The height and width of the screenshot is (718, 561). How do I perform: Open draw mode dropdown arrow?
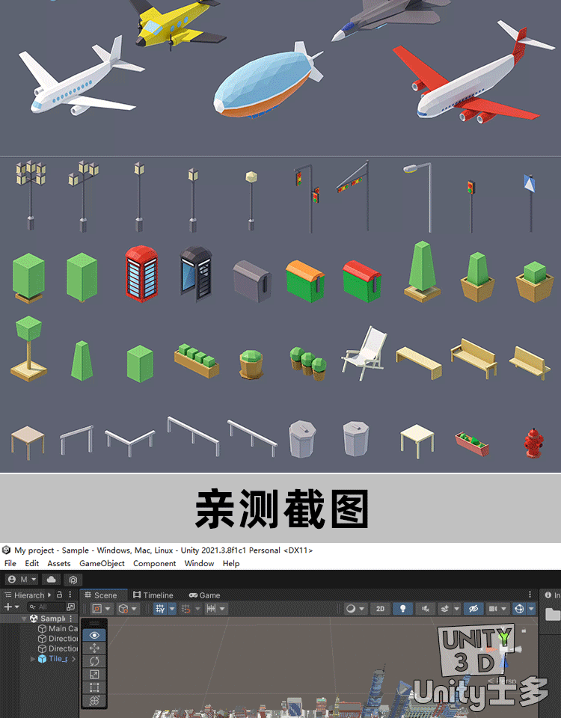tap(362, 609)
